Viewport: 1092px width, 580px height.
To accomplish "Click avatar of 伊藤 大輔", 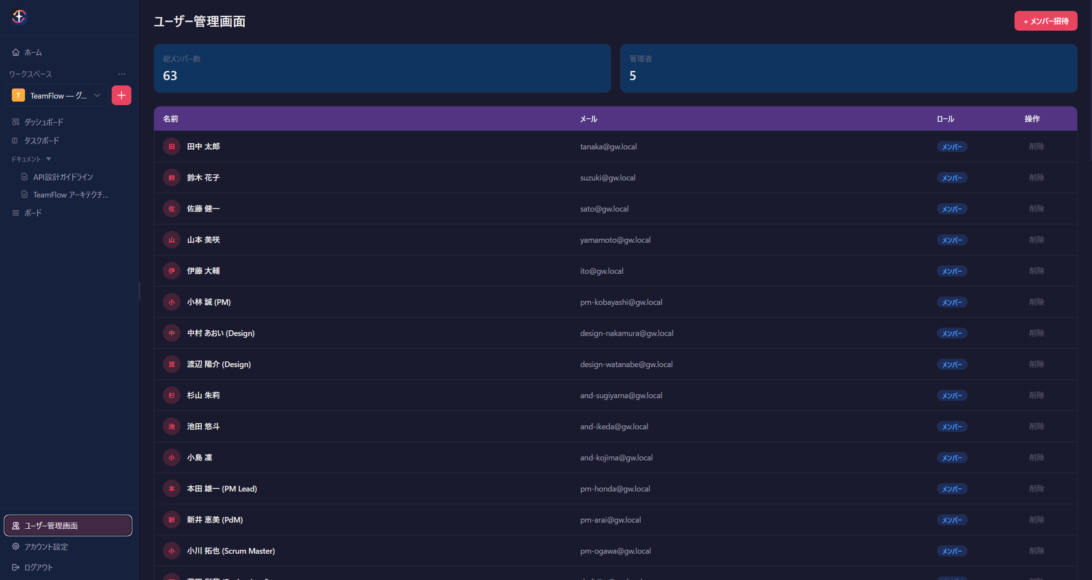I will click(x=172, y=271).
